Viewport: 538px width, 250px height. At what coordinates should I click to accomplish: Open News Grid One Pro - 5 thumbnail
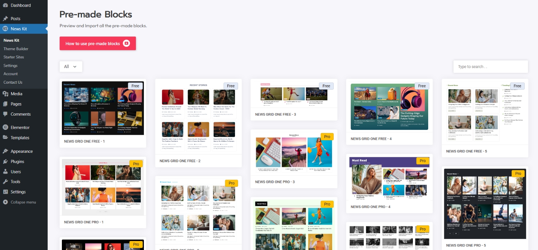point(485,203)
